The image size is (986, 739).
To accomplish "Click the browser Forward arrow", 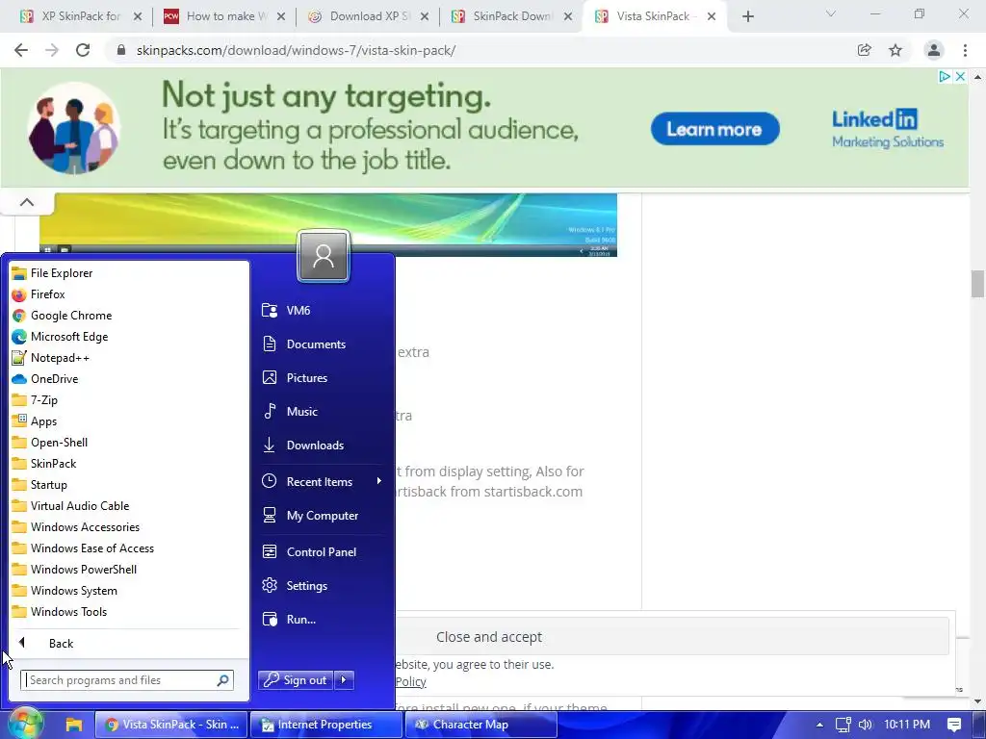I will 52,50.
